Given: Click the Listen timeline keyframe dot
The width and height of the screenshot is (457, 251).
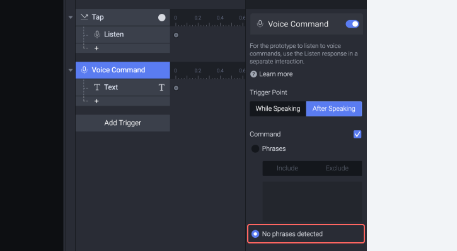Looking at the screenshot, I should (176, 35).
